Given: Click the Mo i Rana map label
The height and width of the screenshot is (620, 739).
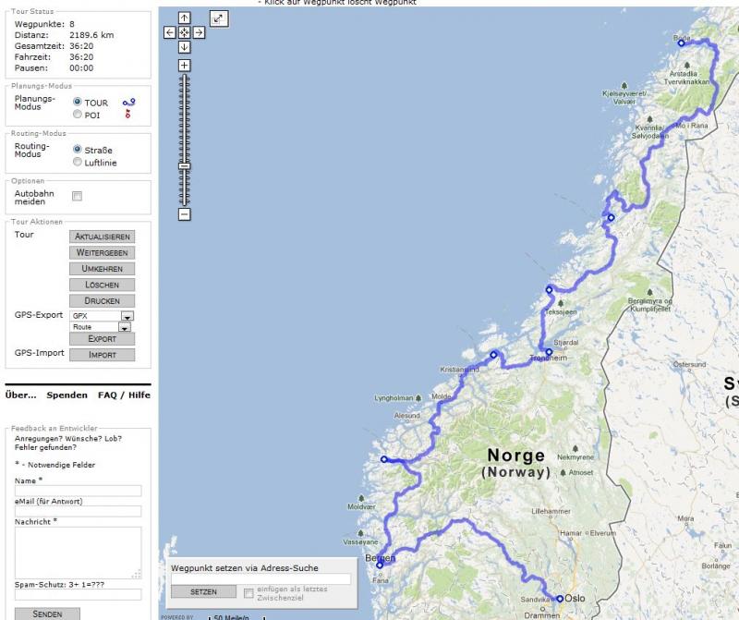Looking at the screenshot, I should [692, 126].
